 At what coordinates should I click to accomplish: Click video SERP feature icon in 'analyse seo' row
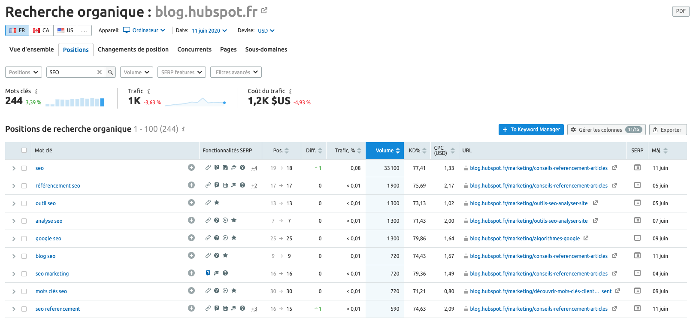click(225, 220)
